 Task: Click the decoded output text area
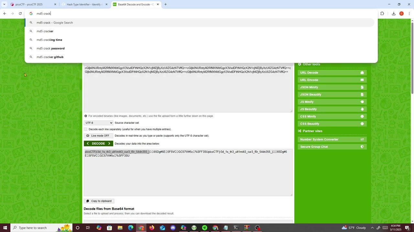coord(188,172)
